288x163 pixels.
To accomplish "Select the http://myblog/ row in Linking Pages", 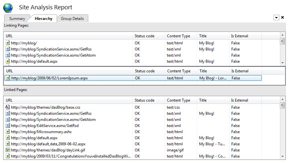I will [x=133, y=43].
